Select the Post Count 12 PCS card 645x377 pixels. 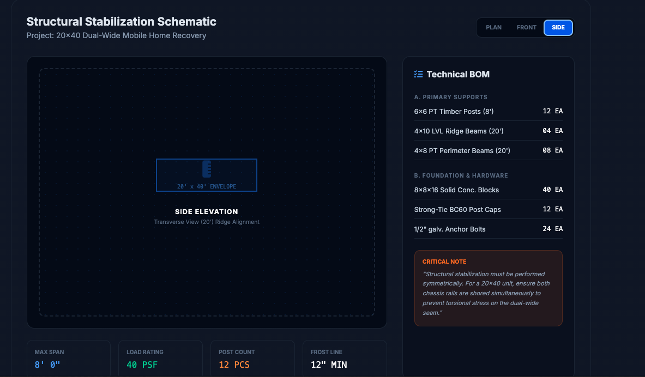[x=252, y=358]
